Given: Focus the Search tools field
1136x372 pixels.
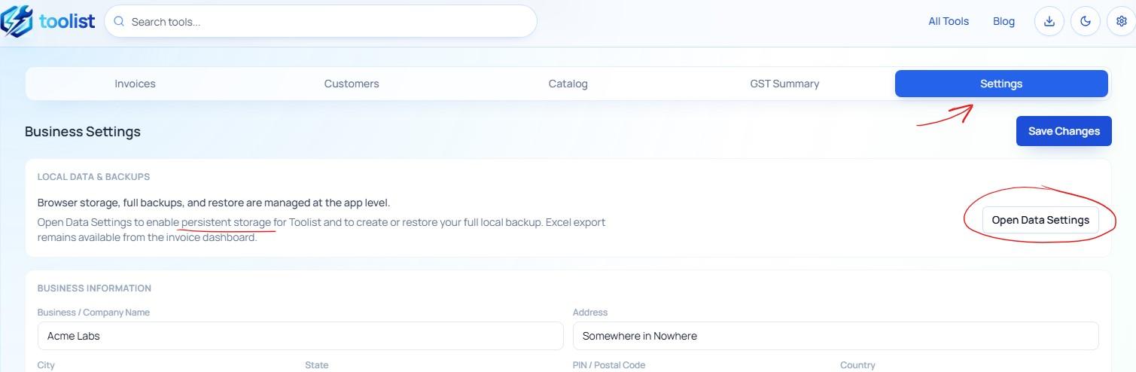Looking at the screenshot, I should [321, 22].
